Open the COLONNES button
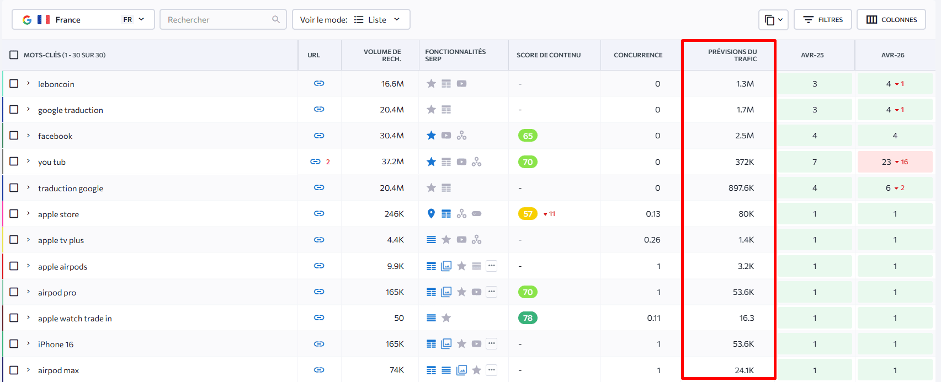 (891, 19)
